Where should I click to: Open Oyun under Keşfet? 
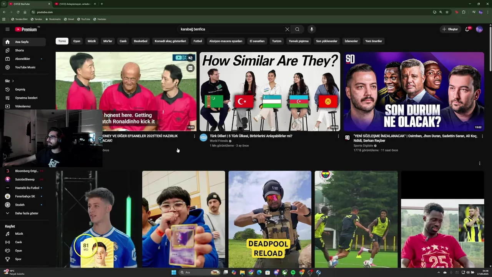(x=24, y=250)
